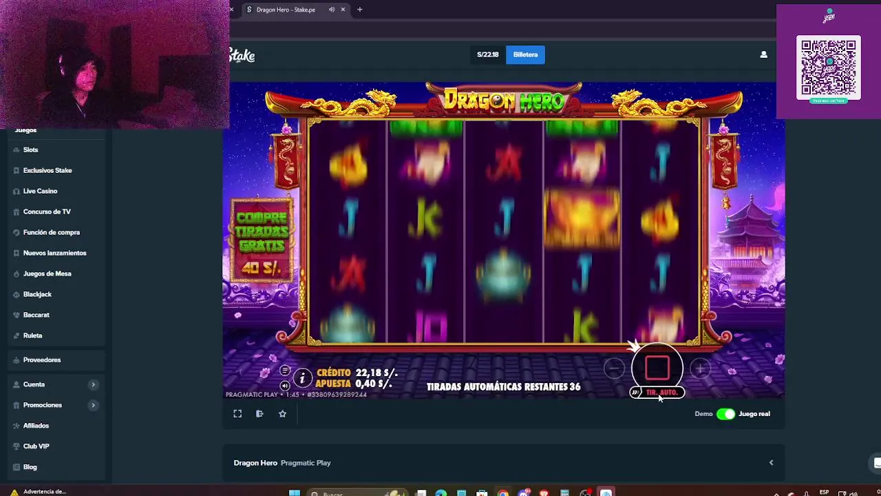
Task: Click the Slots sidebar icon
Action: click(x=16, y=149)
